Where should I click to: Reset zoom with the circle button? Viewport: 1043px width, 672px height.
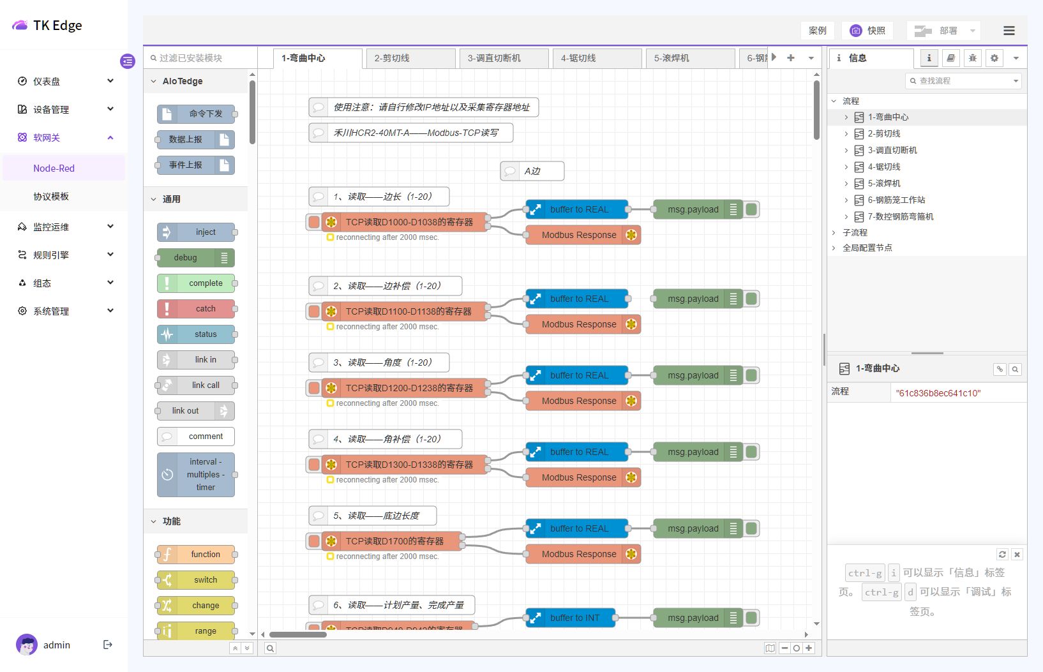(797, 648)
